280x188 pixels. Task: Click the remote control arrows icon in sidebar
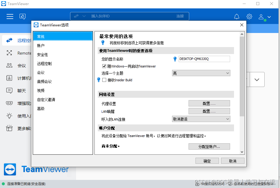tap(9, 40)
